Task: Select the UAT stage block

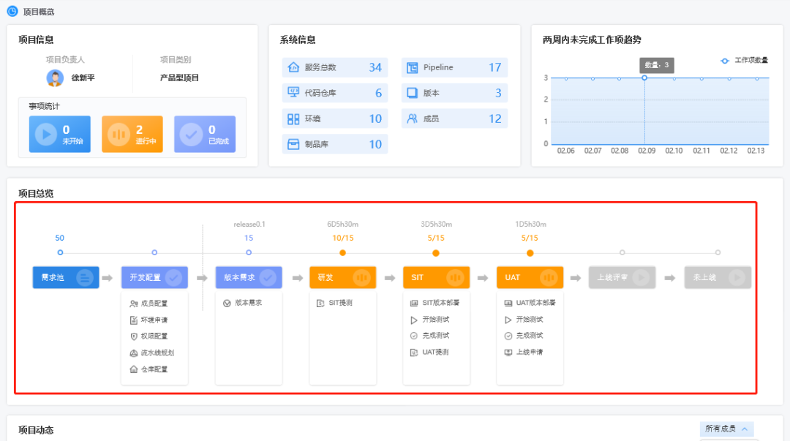Action: click(530, 277)
